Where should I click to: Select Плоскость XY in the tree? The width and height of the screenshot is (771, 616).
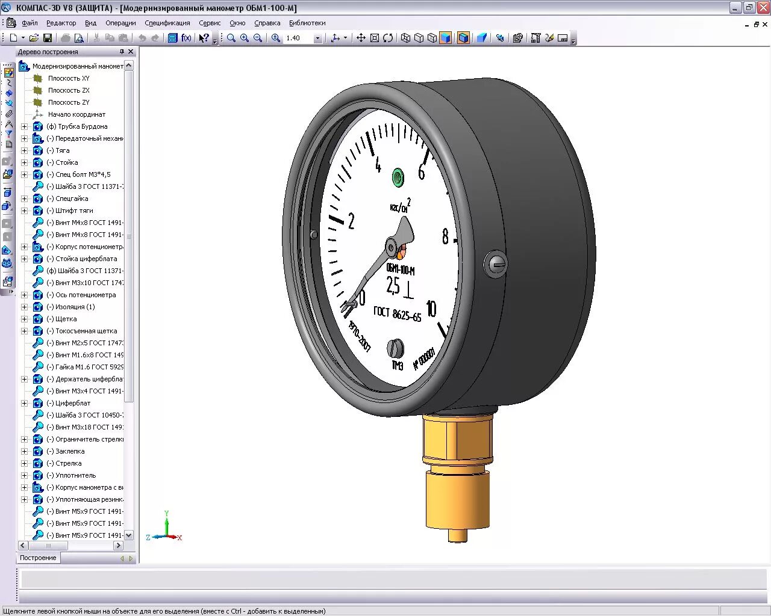click(69, 78)
